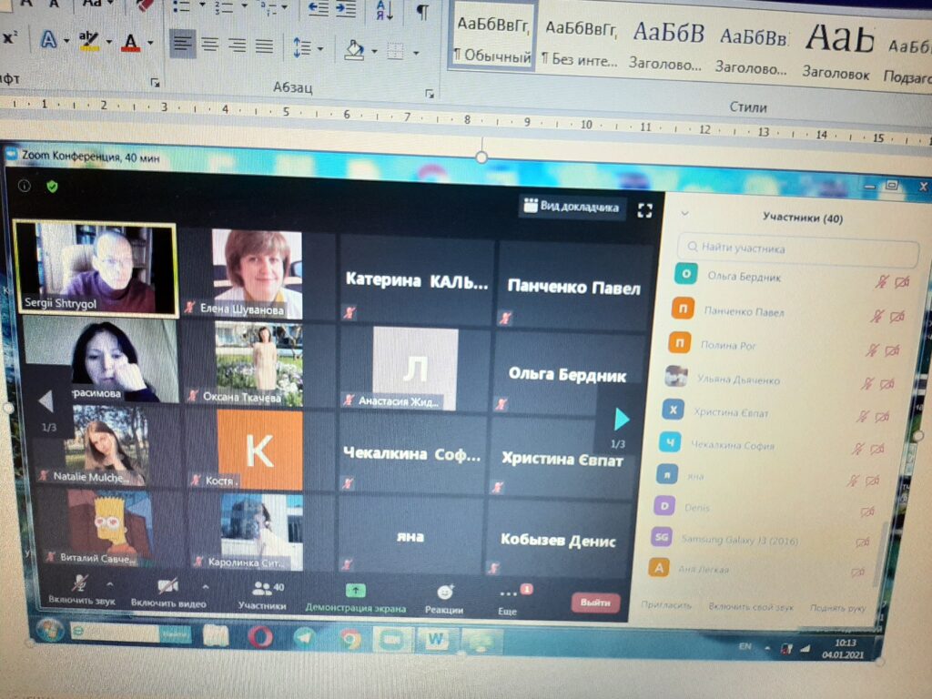Click the line spacing icon
This screenshot has height=699, width=932.
301,47
